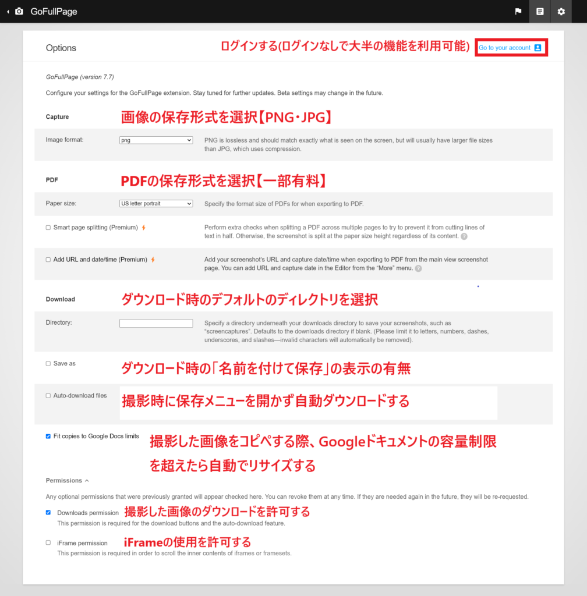Check the Save as checkbox
The width and height of the screenshot is (587, 596).
[48, 363]
